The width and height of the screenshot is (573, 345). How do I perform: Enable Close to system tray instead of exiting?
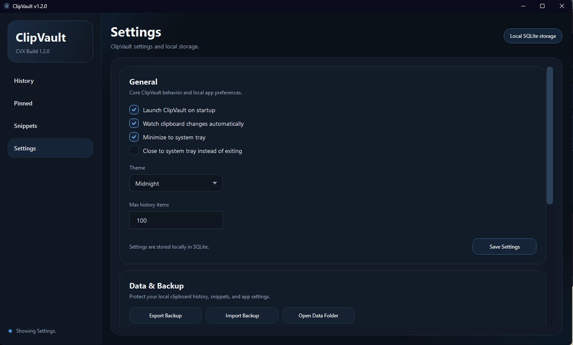(134, 150)
